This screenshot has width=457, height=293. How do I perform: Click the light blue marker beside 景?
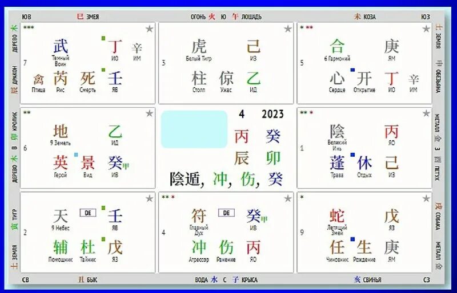coord(76,155)
